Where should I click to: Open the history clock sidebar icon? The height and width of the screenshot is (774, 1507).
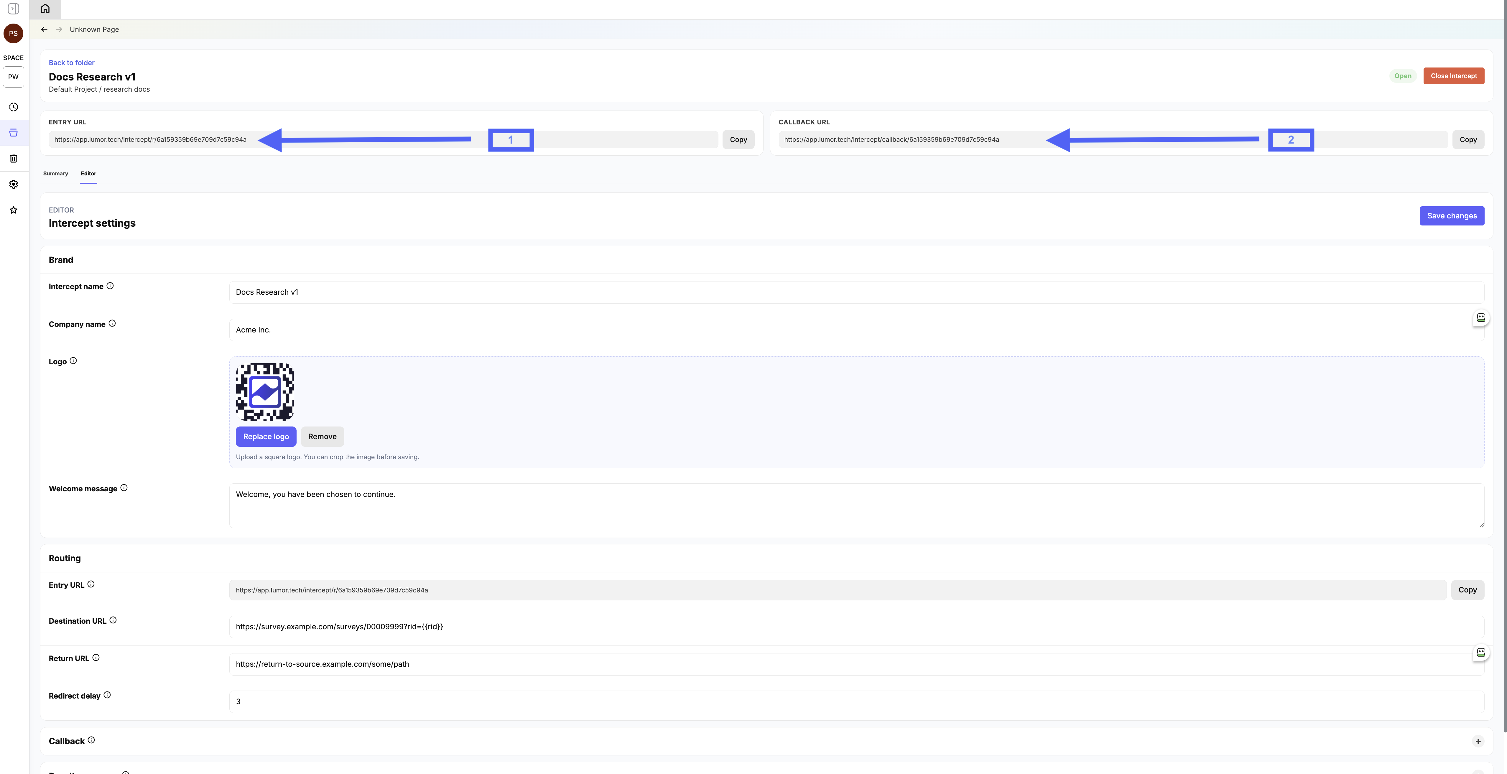[14, 107]
